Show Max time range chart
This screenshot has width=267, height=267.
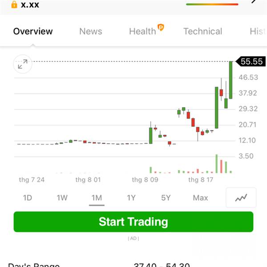click(x=200, y=198)
